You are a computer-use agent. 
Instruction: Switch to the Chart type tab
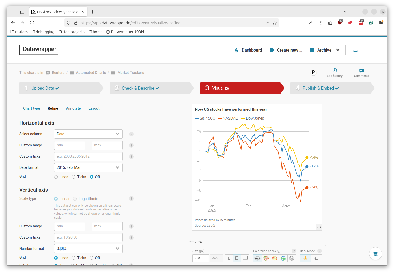[31, 108]
